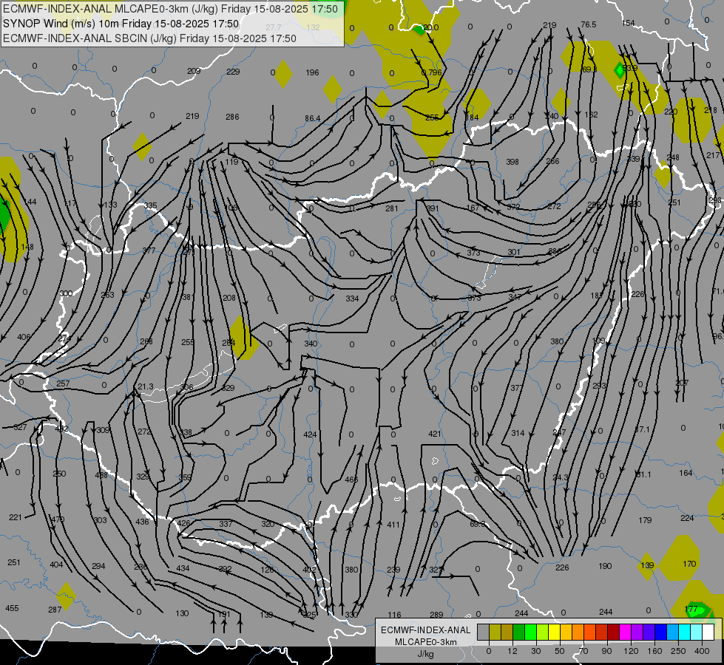Click the white swatch at legend end
Image resolution: width=724 pixels, height=665 pixels.
(708, 632)
